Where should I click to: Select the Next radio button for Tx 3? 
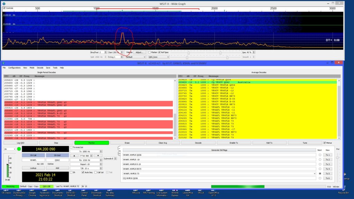pyautogui.click(x=320, y=164)
